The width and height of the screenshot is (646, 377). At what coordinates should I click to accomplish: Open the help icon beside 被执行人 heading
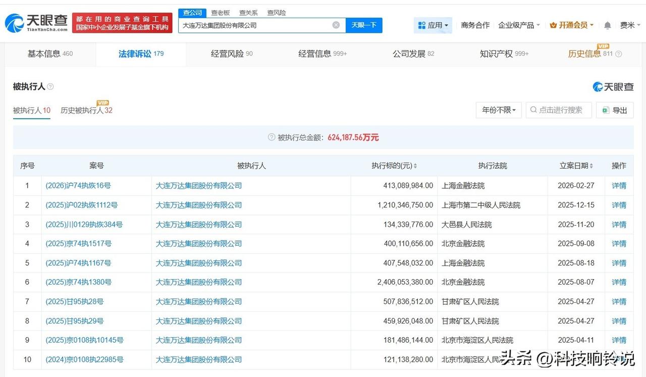click(50, 86)
